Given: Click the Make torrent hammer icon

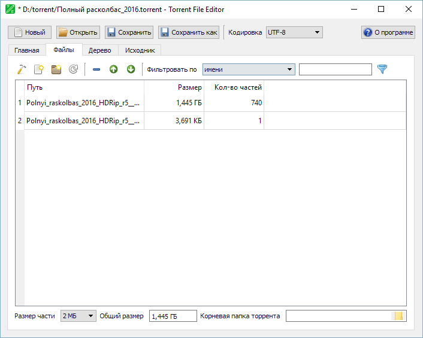Looking at the screenshot, I should [22, 69].
